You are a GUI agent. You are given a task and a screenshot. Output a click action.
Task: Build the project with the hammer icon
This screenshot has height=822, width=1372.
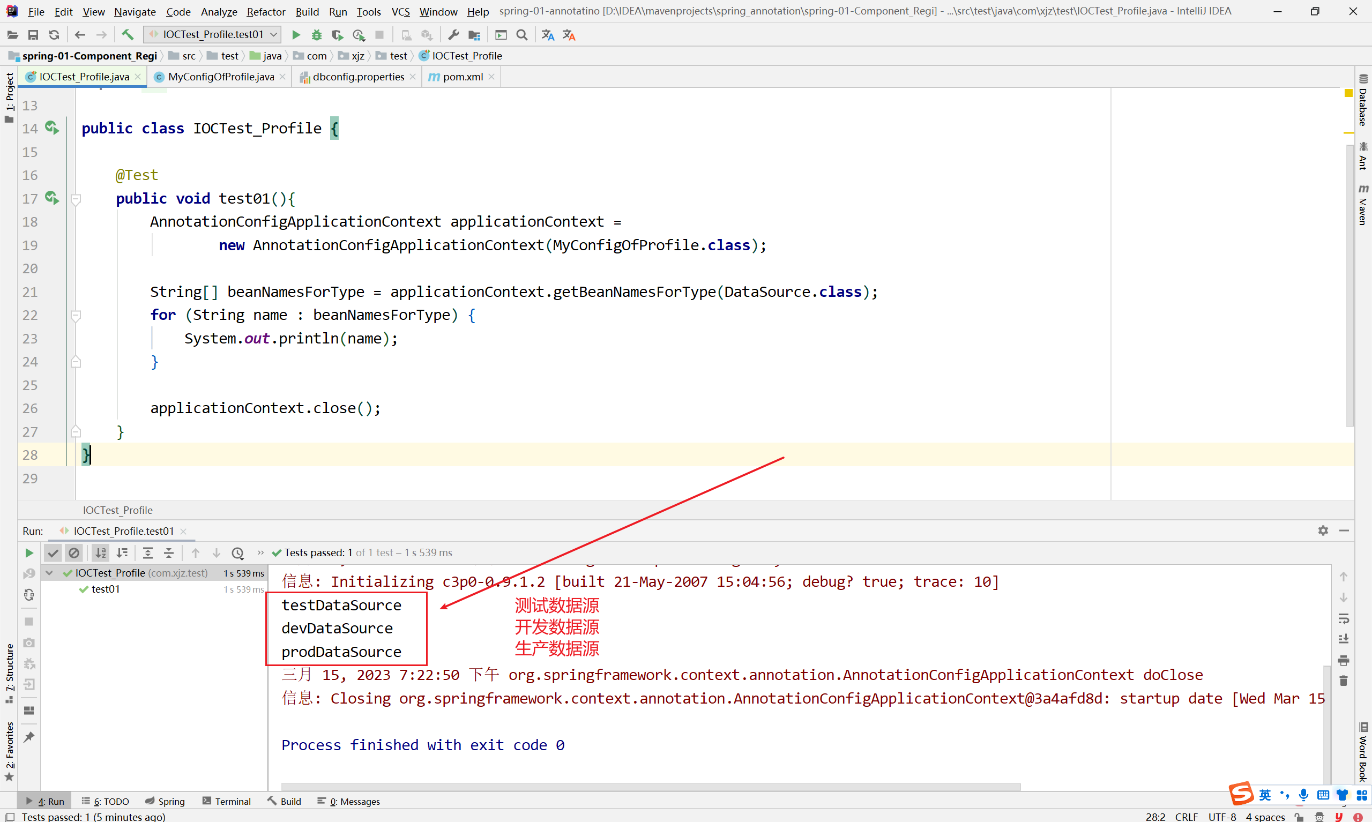128,35
